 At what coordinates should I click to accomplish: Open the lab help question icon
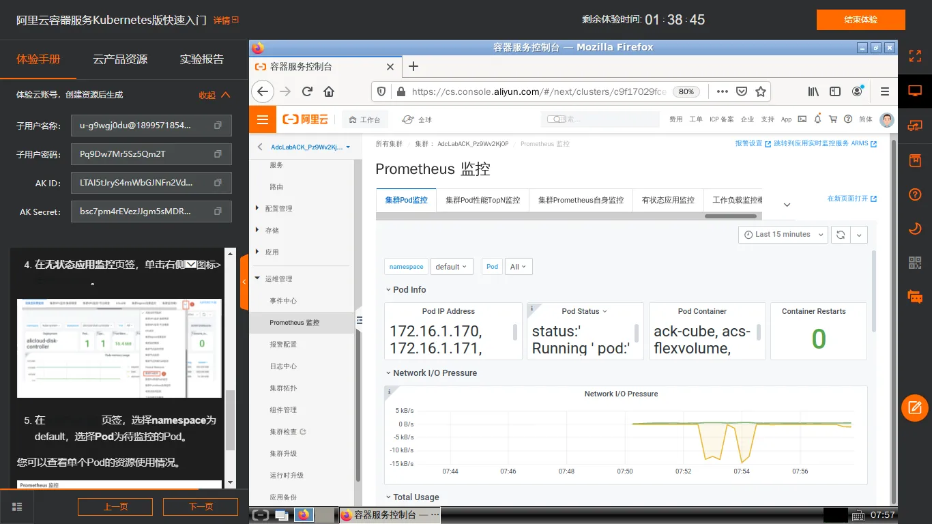[x=915, y=194]
